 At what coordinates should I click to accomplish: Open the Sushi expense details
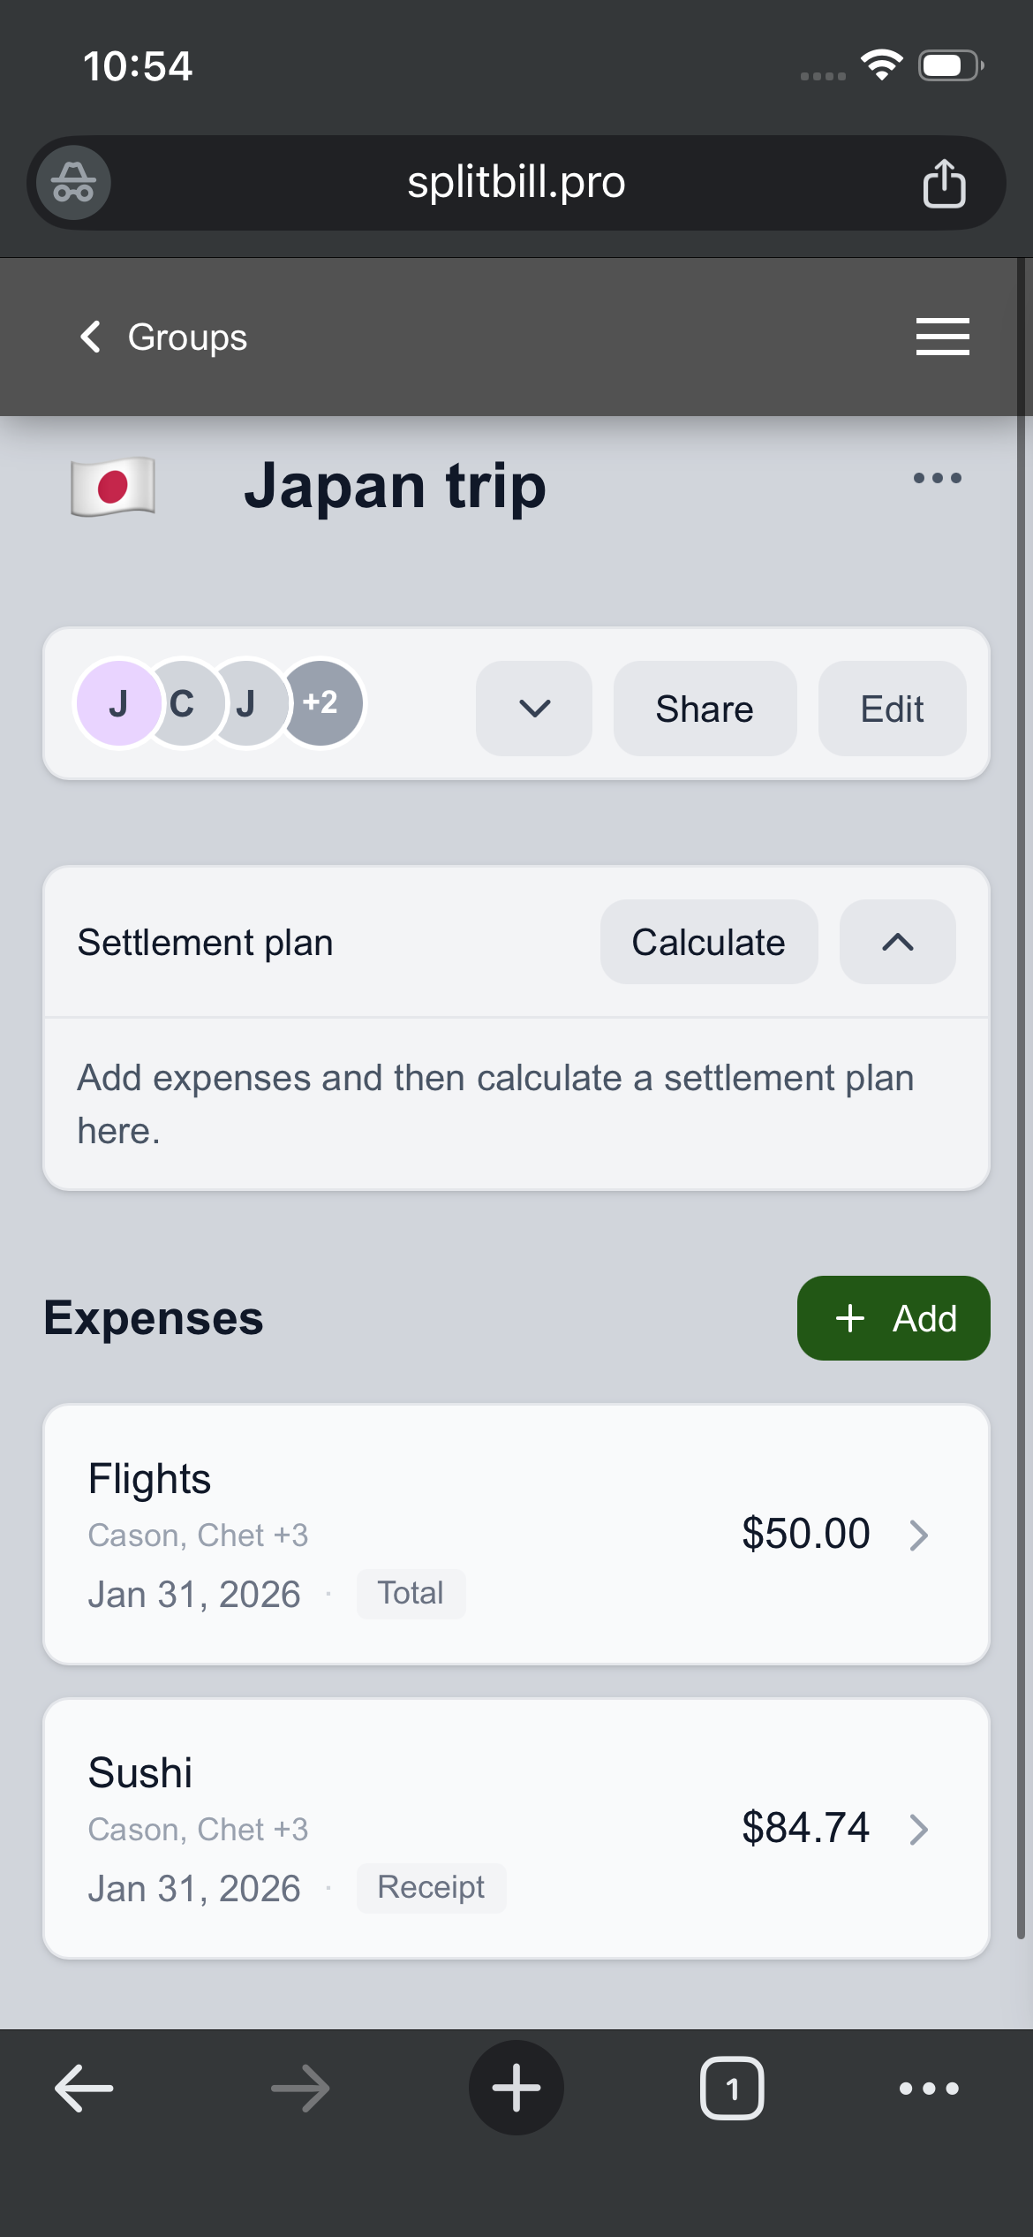pos(516,1829)
